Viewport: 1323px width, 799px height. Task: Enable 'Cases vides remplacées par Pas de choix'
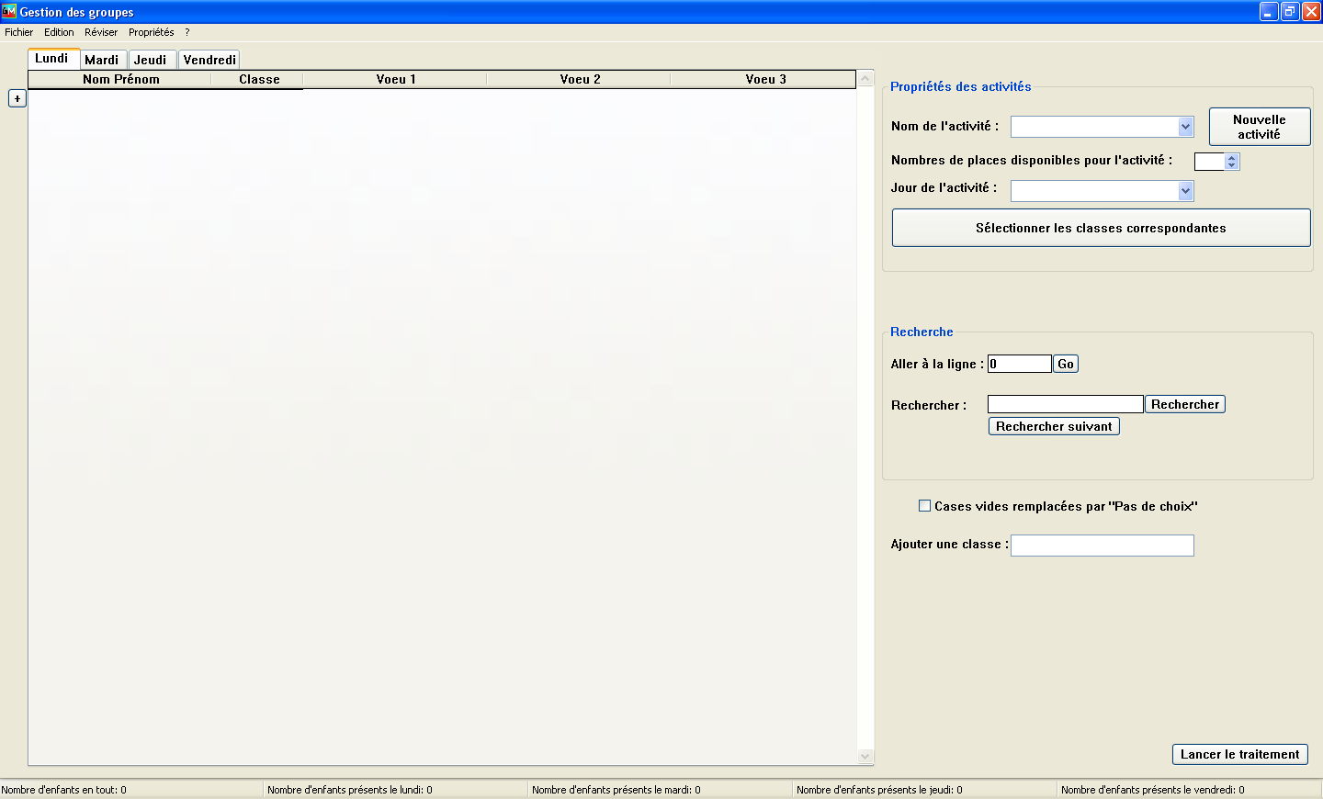click(x=924, y=505)
